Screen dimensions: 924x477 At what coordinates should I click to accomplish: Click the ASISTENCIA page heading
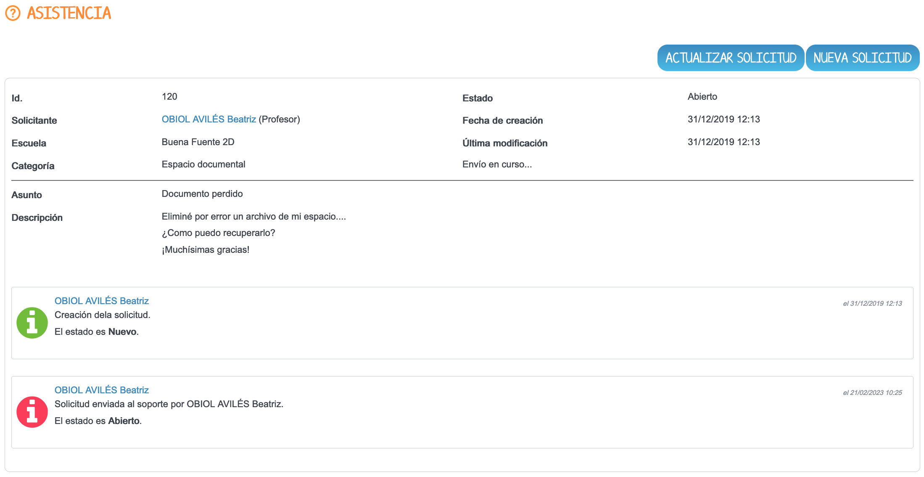tap(69, 13)
